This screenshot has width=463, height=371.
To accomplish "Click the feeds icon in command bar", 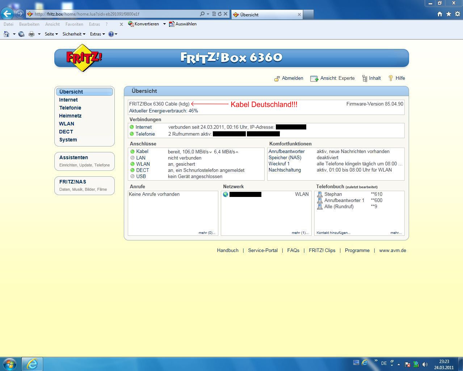I will pyautogui.click(x=21, y=34).
